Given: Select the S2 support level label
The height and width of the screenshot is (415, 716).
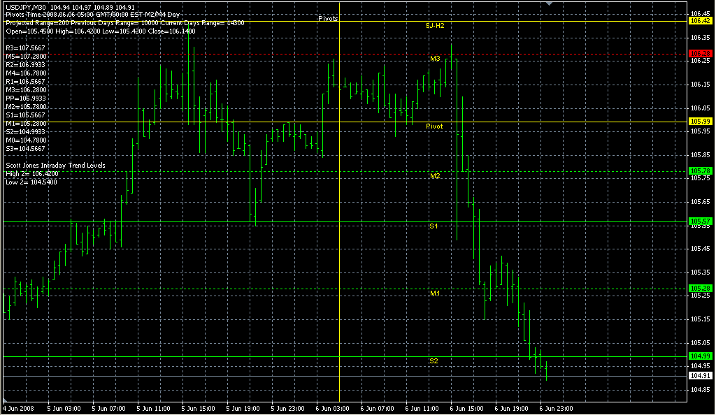Looking at the screenshot, I should pyautogui.click(x=434, y=361).
